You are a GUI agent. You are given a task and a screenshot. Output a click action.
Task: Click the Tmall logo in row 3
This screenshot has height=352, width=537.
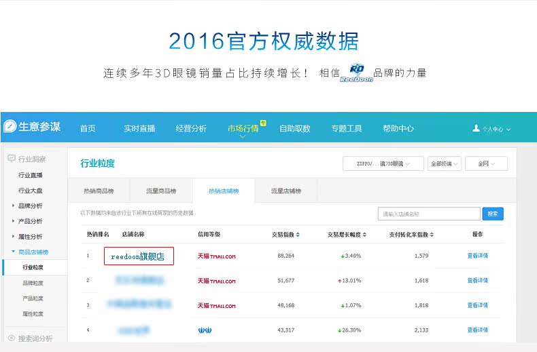click(216, 305)
